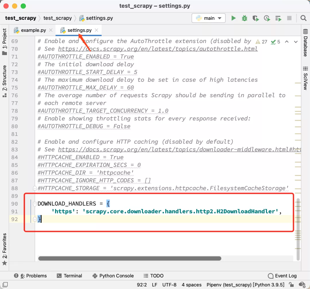Image resolution: width=310 pixels, height=289 pixels.
Task: Open the Database side panel
Action: (x=305, y=42)
